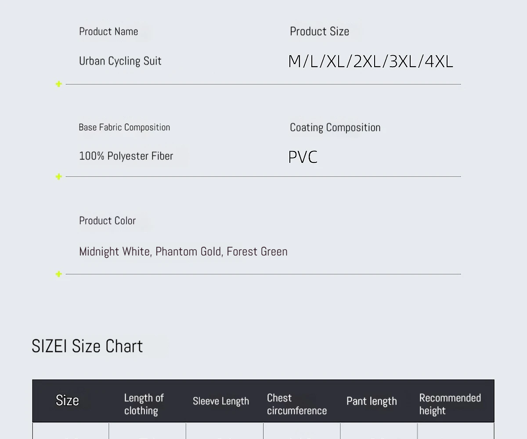
Task: Select the Product Name label
Action: [108, 32]
